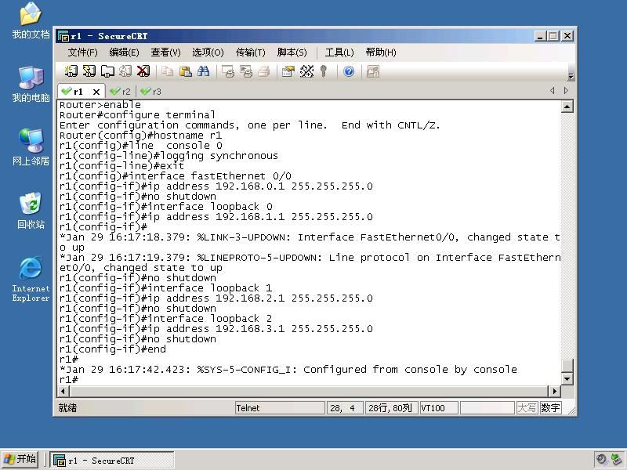627x470 pixels.
Task: Open the 工具(L) menu
Action: pyautogui.click(x=339, y=52)
